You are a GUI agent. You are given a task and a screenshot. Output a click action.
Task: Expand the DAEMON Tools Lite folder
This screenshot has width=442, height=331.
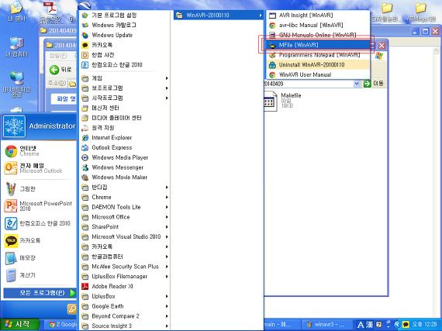(125, 207)
